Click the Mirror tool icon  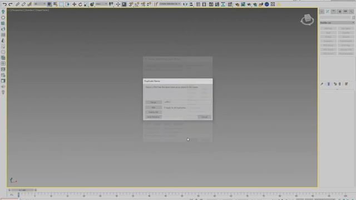pos(185,4)
